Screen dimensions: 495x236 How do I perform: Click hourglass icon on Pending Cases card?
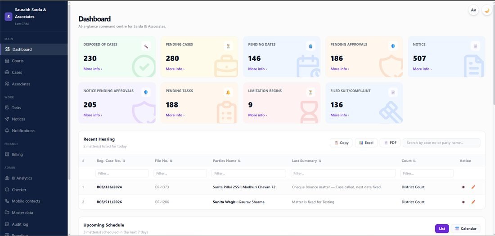pyautogui.click(x=228, y=46)
